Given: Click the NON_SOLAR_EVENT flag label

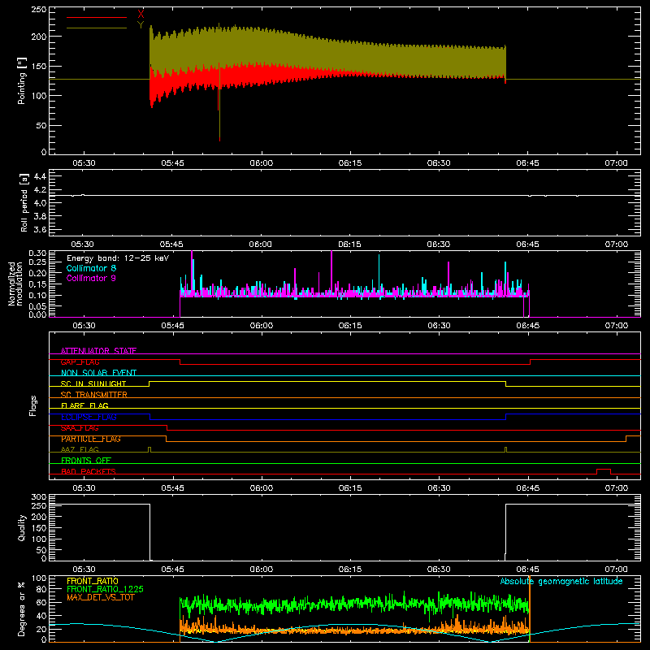Looking at the screenshot, I should [98, 373].
